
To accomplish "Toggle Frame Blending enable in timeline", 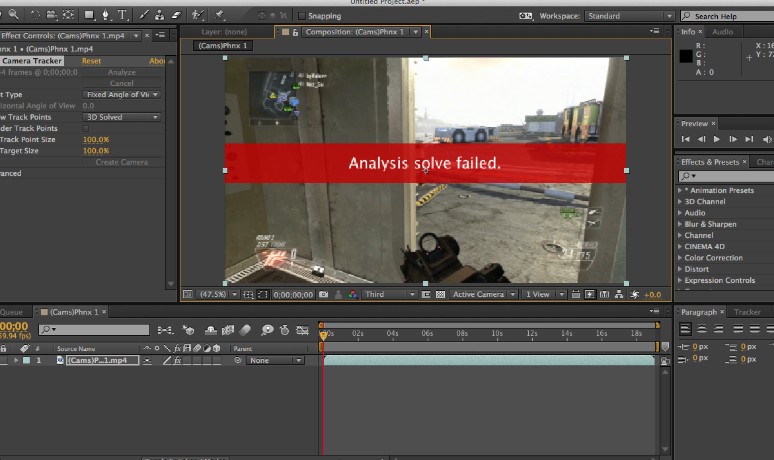I will (x=227, y=330).
